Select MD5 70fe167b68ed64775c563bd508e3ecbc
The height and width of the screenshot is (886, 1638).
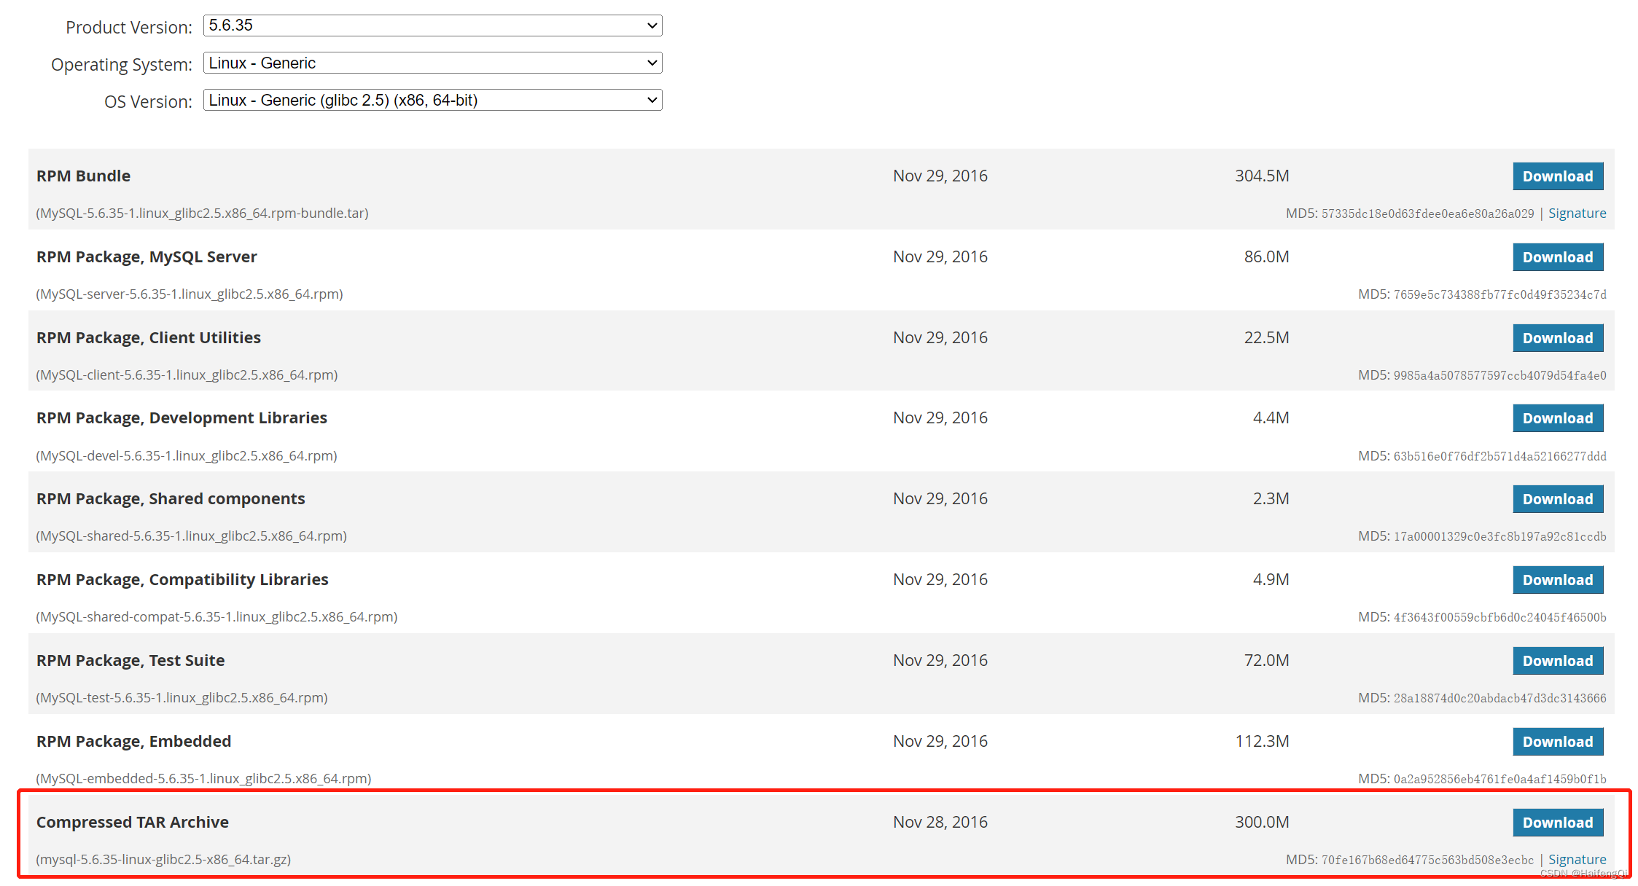pyautogui.click(x=1427, y=860)
